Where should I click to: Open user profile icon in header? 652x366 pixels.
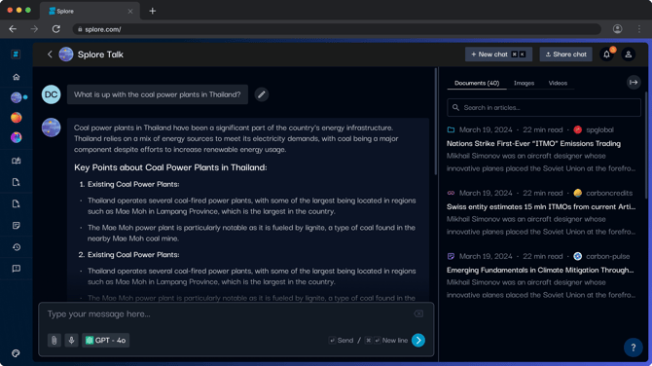tap(629, 55)
